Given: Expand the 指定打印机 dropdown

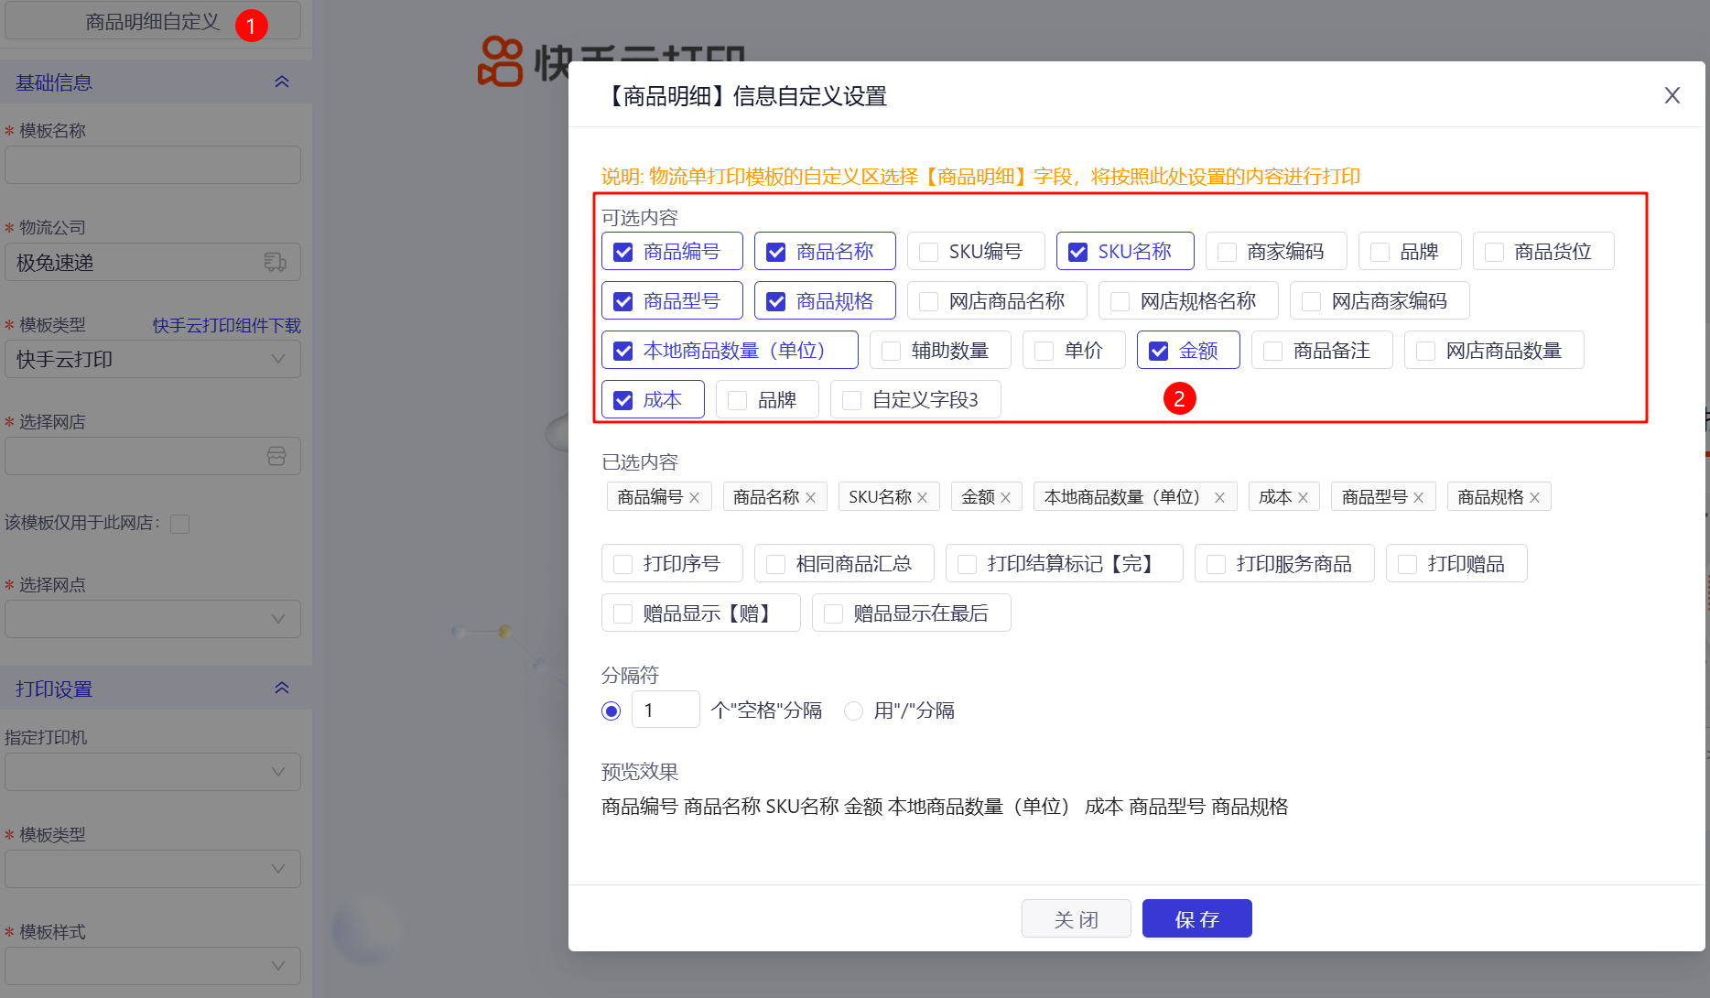Looking at the screenshot, I should point(153,772).
